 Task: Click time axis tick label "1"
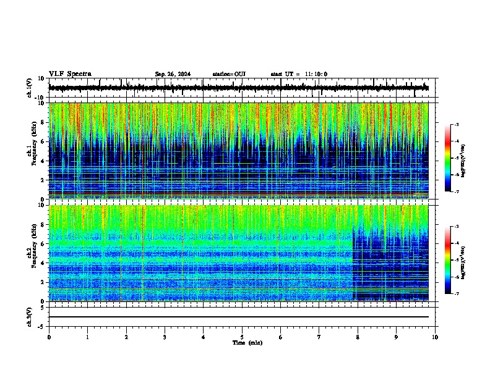[87, 337]
